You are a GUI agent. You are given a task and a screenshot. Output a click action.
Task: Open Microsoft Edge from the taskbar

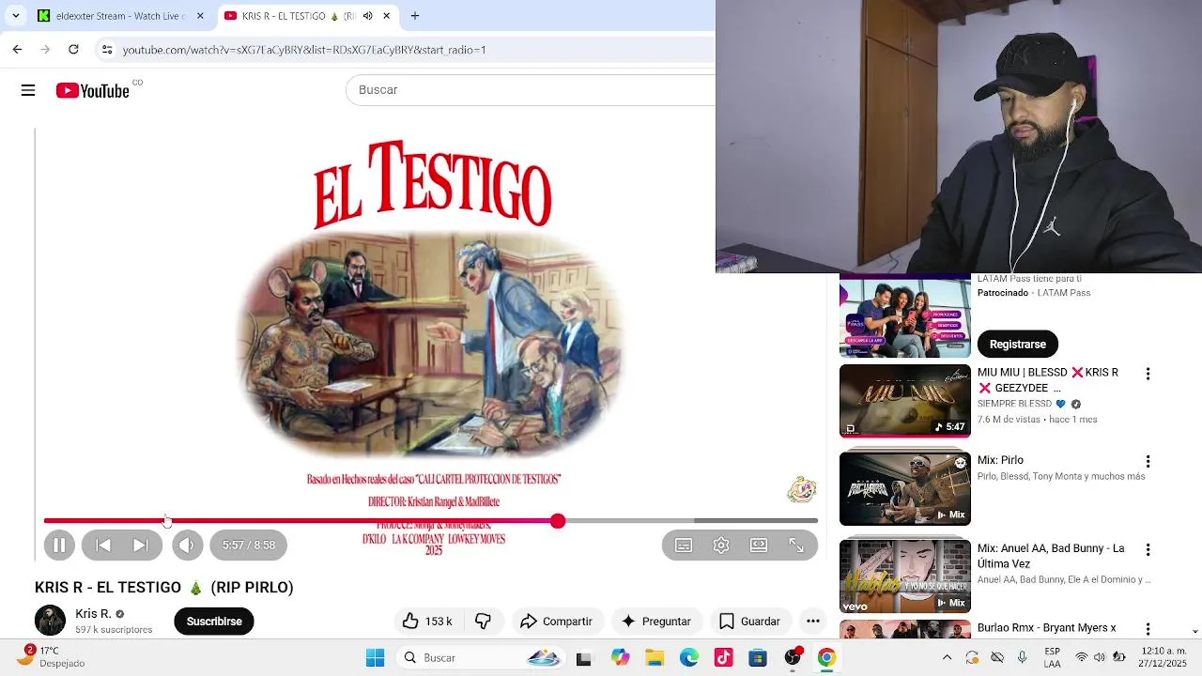689,658
